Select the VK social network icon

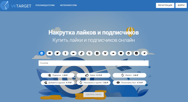tap(42, 53)
